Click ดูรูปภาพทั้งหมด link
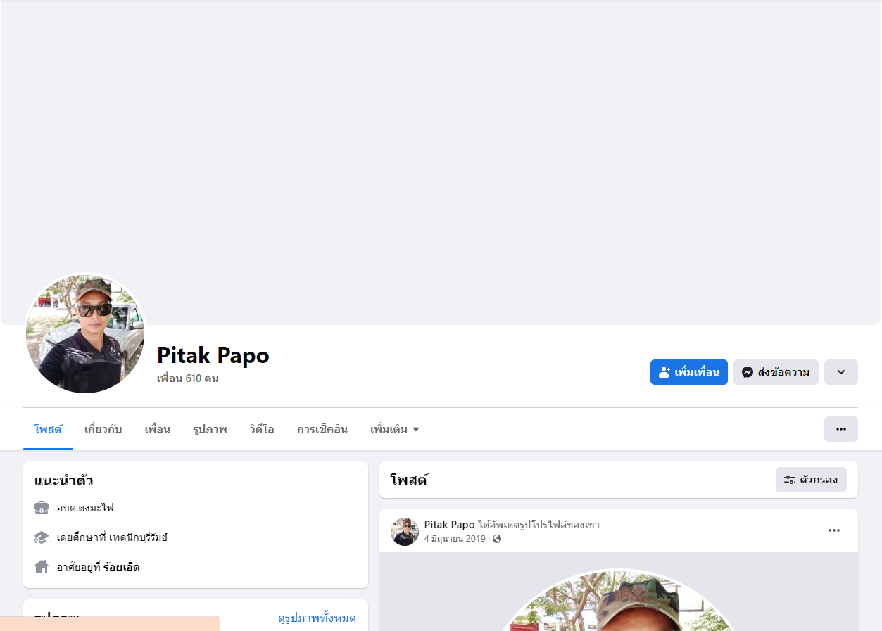Viewport: 882px width, 631px height. (x=317, y=618)
